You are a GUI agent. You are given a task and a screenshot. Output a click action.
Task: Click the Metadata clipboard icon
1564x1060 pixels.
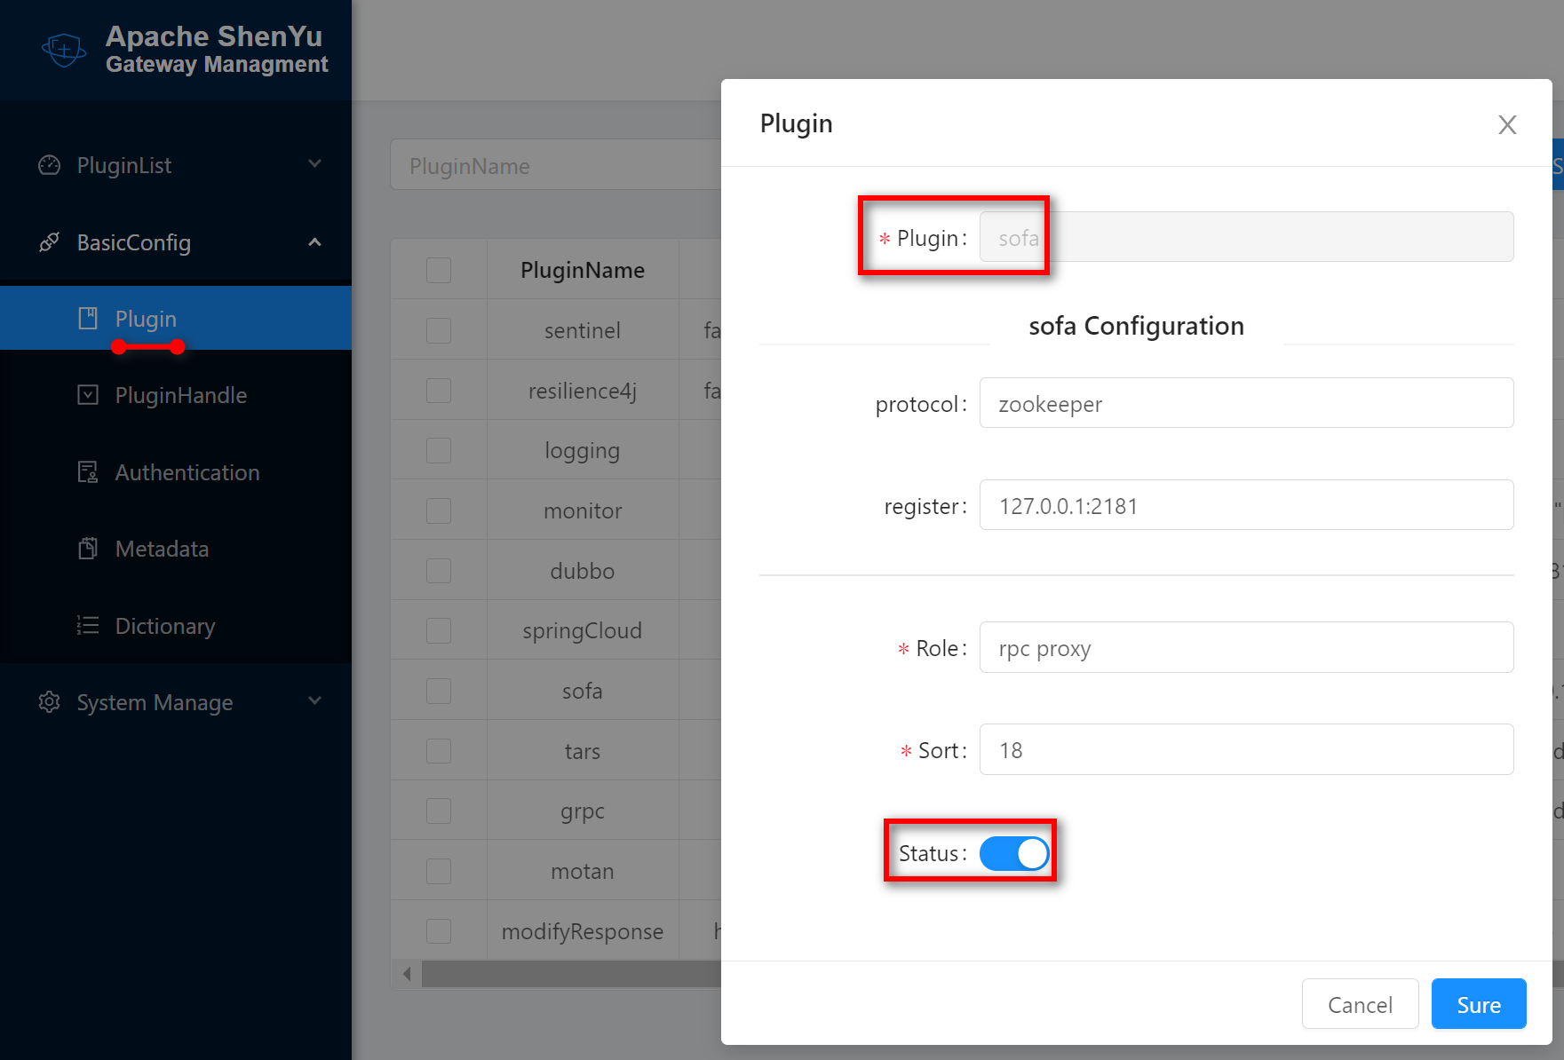[x=88, y=549]
